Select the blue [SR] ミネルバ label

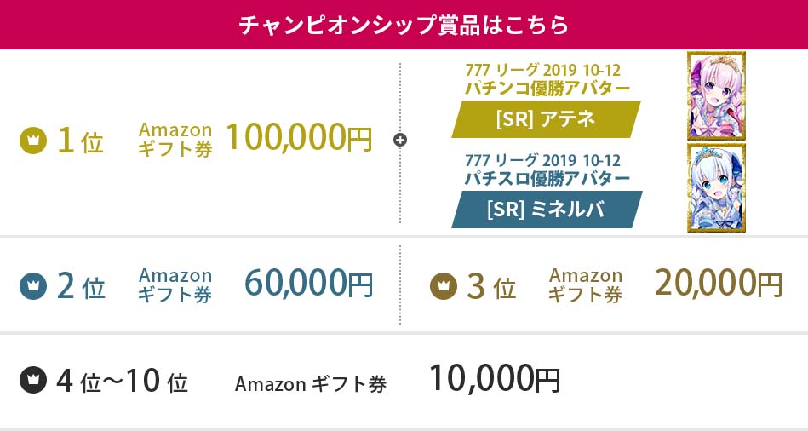[x=546, y=210]
